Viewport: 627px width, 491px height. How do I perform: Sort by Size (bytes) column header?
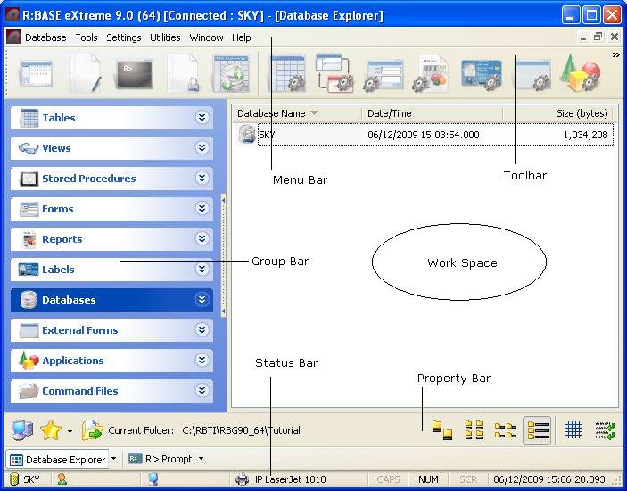(x=558, y=113)
